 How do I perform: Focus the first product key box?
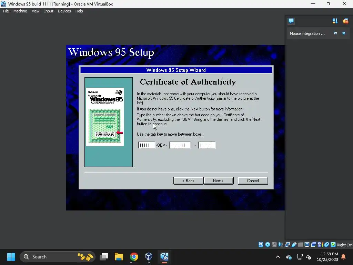coord(147,145)
